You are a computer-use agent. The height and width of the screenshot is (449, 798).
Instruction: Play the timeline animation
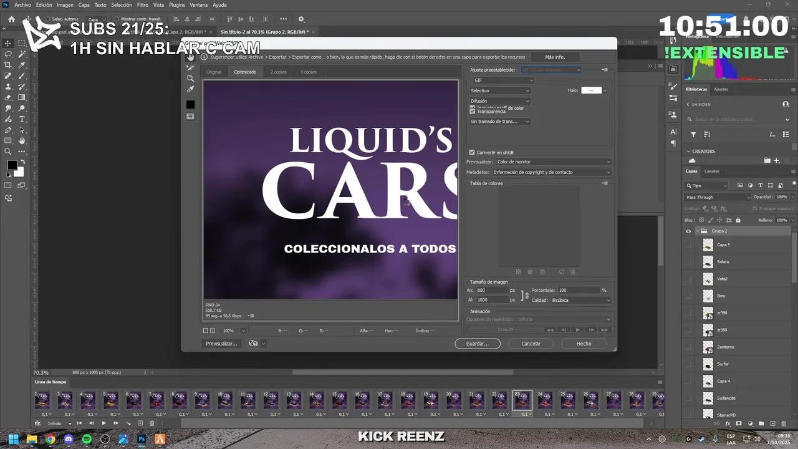point(103,423)
